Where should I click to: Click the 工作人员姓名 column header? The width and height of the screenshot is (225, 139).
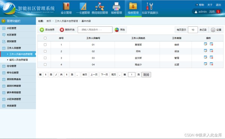tap(138, 38)
